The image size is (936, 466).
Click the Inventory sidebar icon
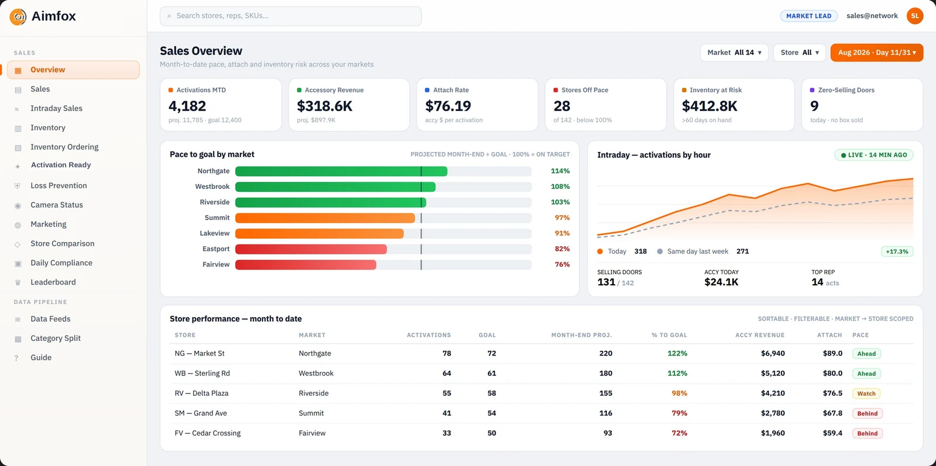[x=18, y=128]
